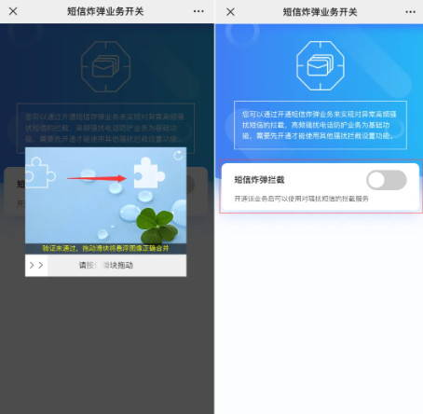Toggle the 短信炸弹拦截 switch on
Image resolution: width=423 pixels, height=414 pixels.
[x=387, y=180]
